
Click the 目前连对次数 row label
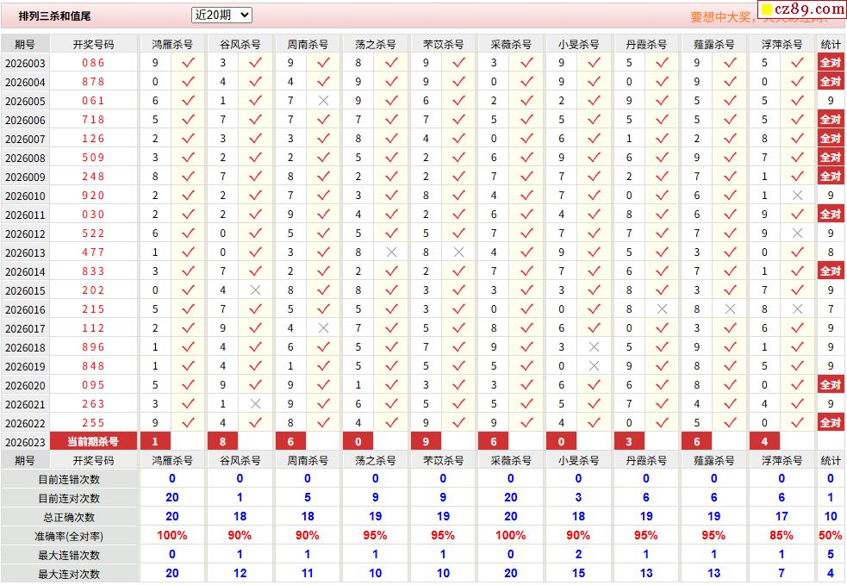click(69, 498)
